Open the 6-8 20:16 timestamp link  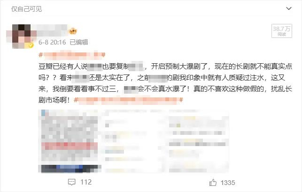coord(52,42)
